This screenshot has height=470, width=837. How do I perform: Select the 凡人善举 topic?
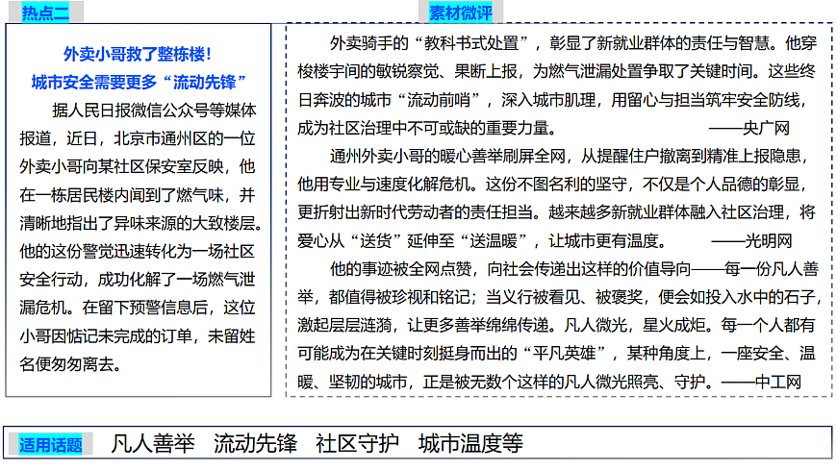[x=153, y=444]
